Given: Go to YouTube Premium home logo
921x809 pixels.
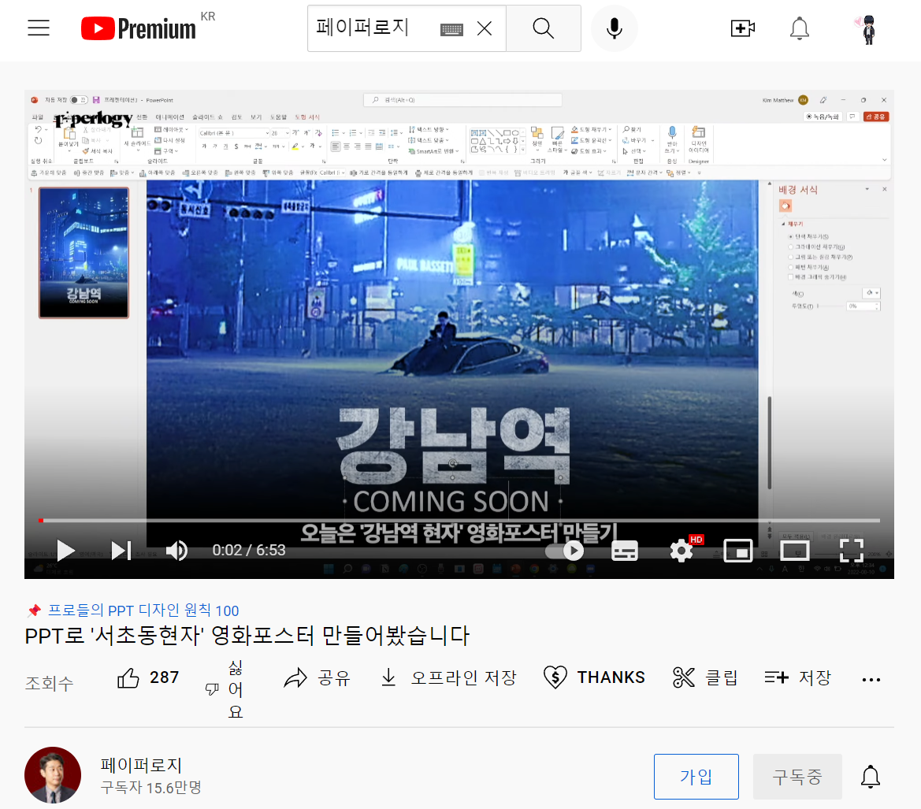Looking at the screenshot, I should coord(139,28).
